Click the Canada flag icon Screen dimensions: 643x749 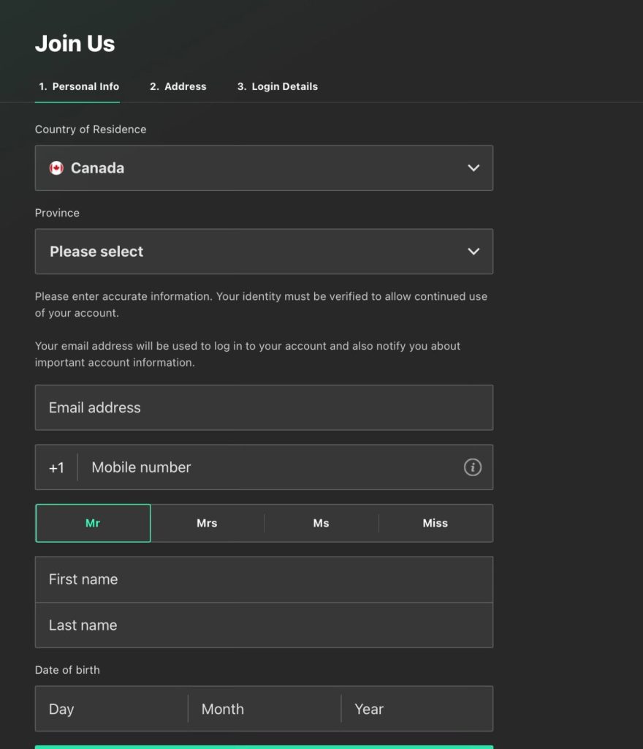pos(56,168)
